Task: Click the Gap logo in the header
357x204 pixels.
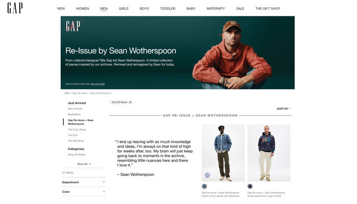Action: tap(15, 8)
